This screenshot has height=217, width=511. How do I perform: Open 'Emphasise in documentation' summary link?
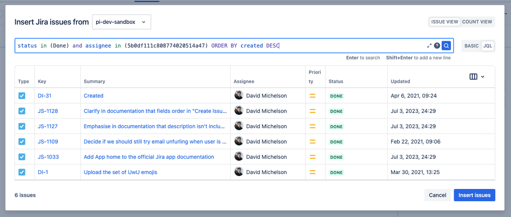(155, 126)
